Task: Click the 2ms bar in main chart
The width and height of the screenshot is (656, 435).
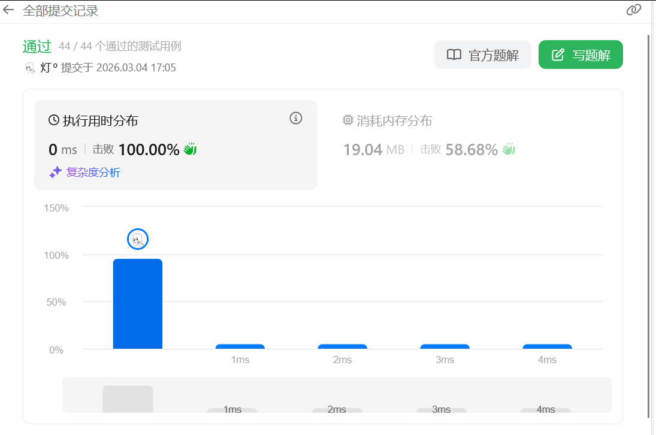Action: coord(342,346)
